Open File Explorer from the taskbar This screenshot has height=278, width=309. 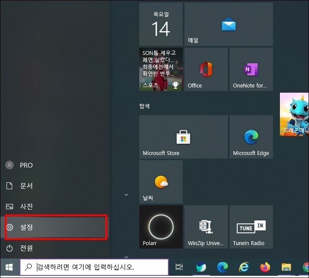[286, 267]
